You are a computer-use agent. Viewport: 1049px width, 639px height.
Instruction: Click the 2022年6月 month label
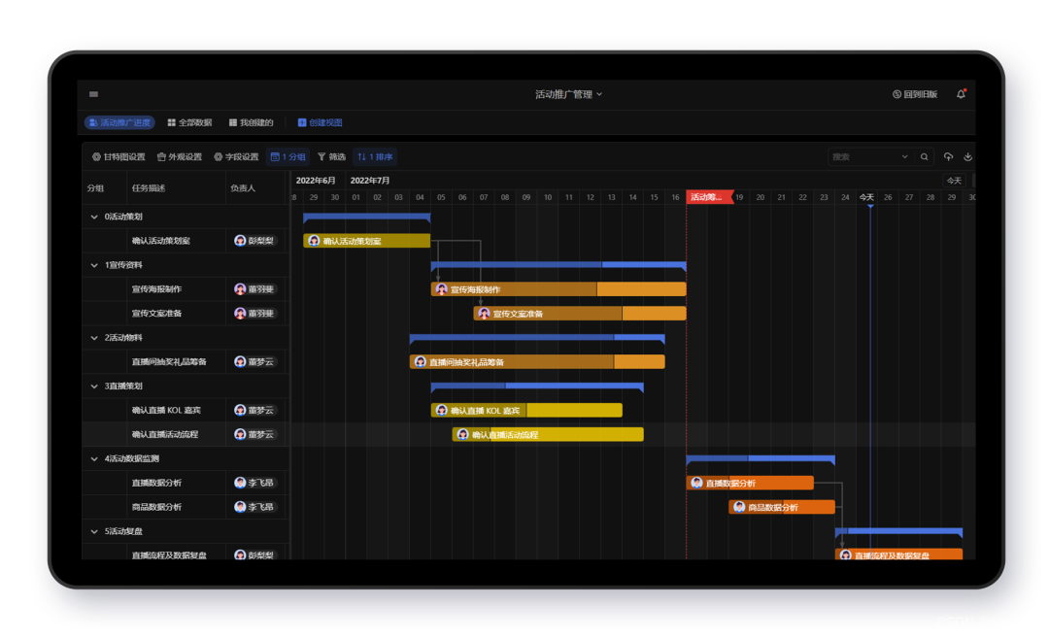(x=316, y=181)
